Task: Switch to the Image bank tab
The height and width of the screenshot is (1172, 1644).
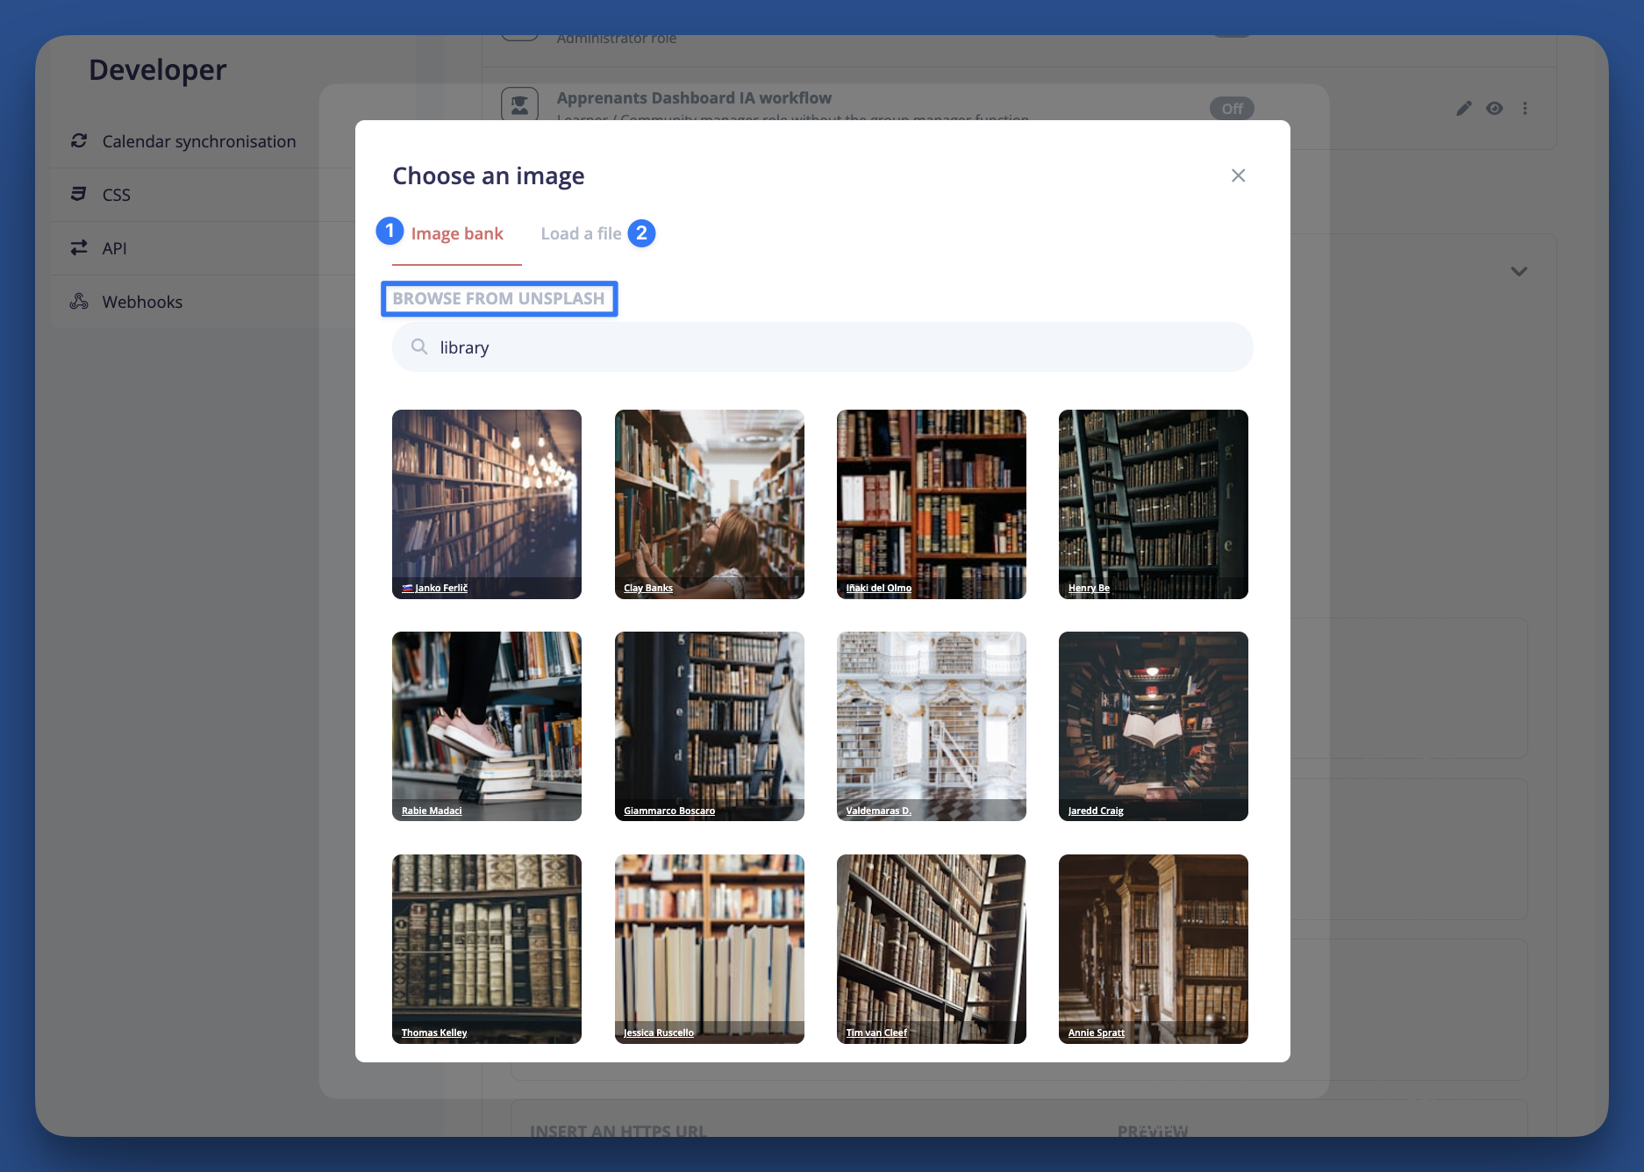Action: [457, 233]
